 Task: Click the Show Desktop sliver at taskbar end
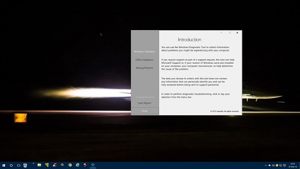coord(299,165)
